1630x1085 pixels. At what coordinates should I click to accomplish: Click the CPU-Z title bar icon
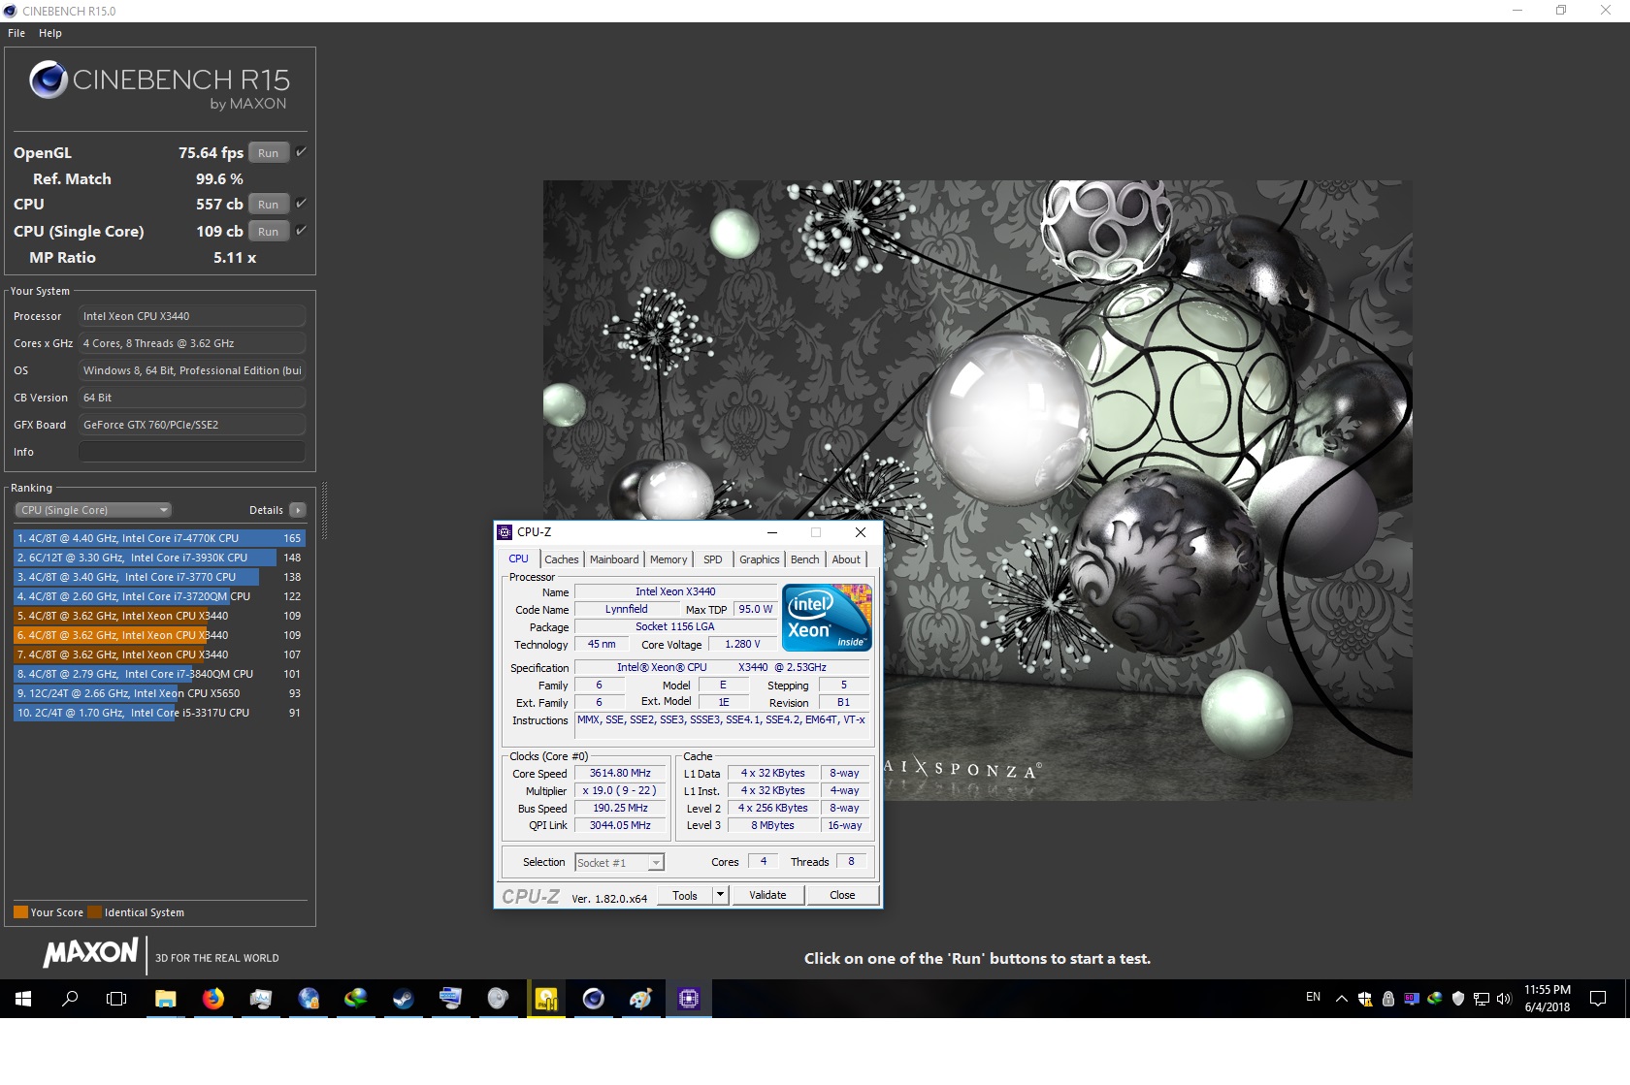505,532
